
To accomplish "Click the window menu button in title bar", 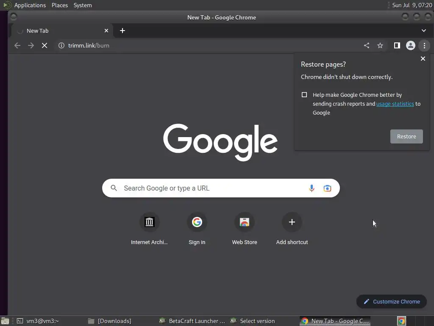I will coord(13,17).
